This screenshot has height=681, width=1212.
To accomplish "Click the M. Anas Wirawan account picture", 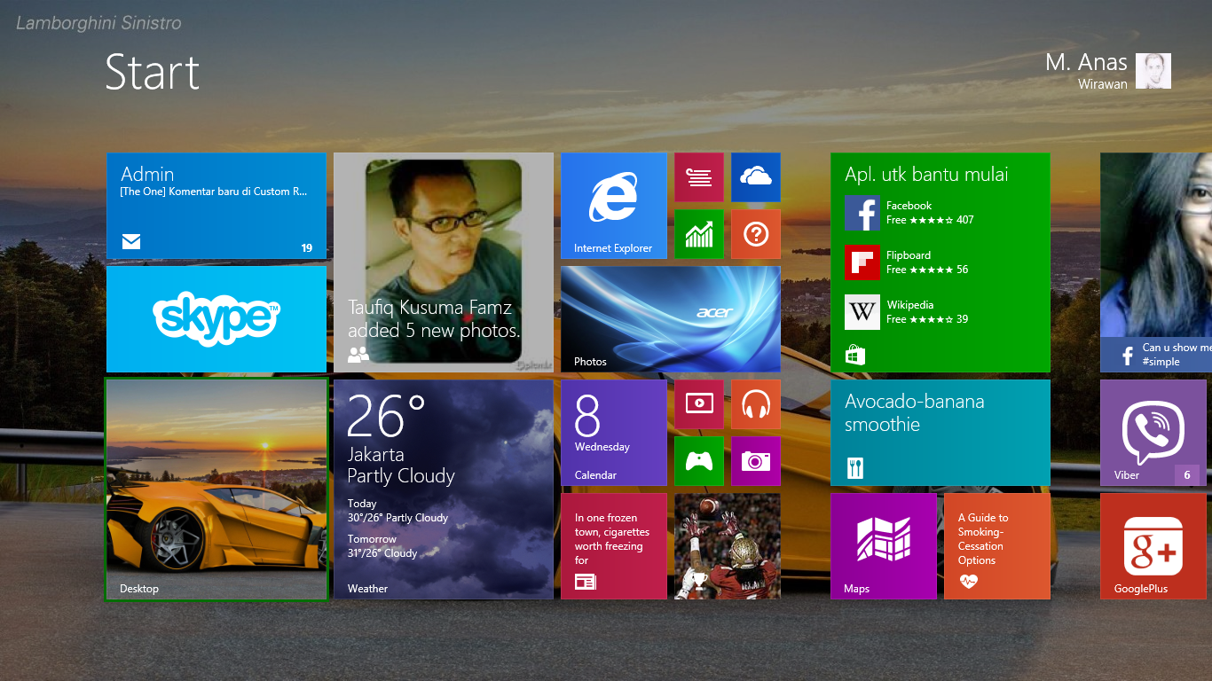I will coord(1153,70).
